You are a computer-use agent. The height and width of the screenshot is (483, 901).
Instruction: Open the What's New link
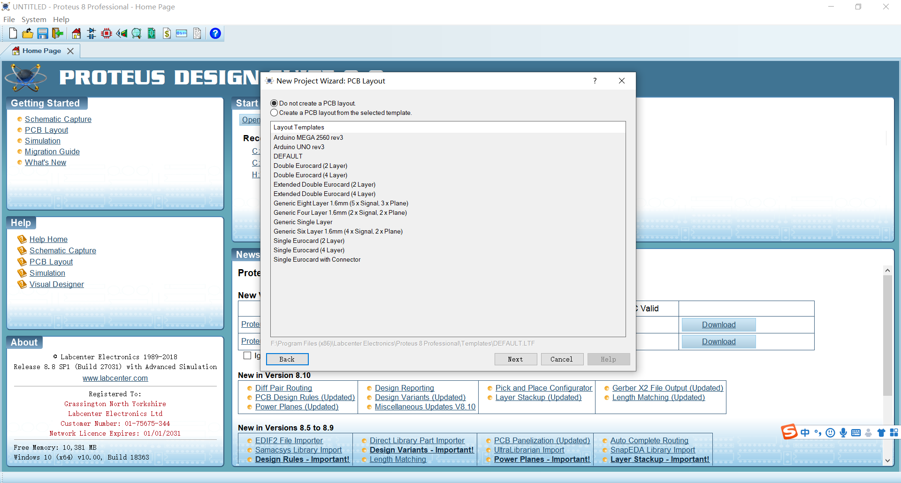pos(46,162)
